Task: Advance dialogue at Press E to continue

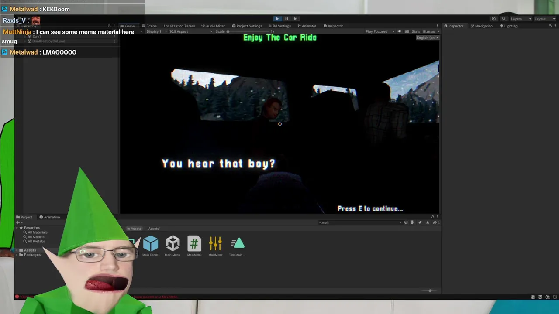Action: coord(370,209)
